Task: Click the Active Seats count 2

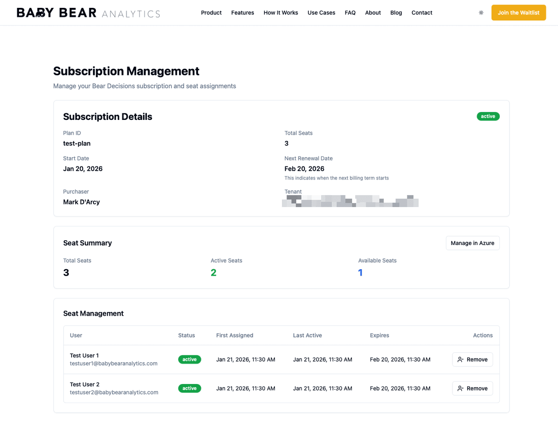Action: click(213, 272)
